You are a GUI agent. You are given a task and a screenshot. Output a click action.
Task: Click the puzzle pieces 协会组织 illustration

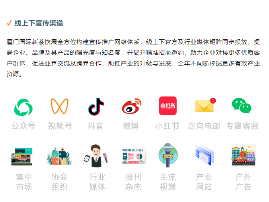[59, 156]
